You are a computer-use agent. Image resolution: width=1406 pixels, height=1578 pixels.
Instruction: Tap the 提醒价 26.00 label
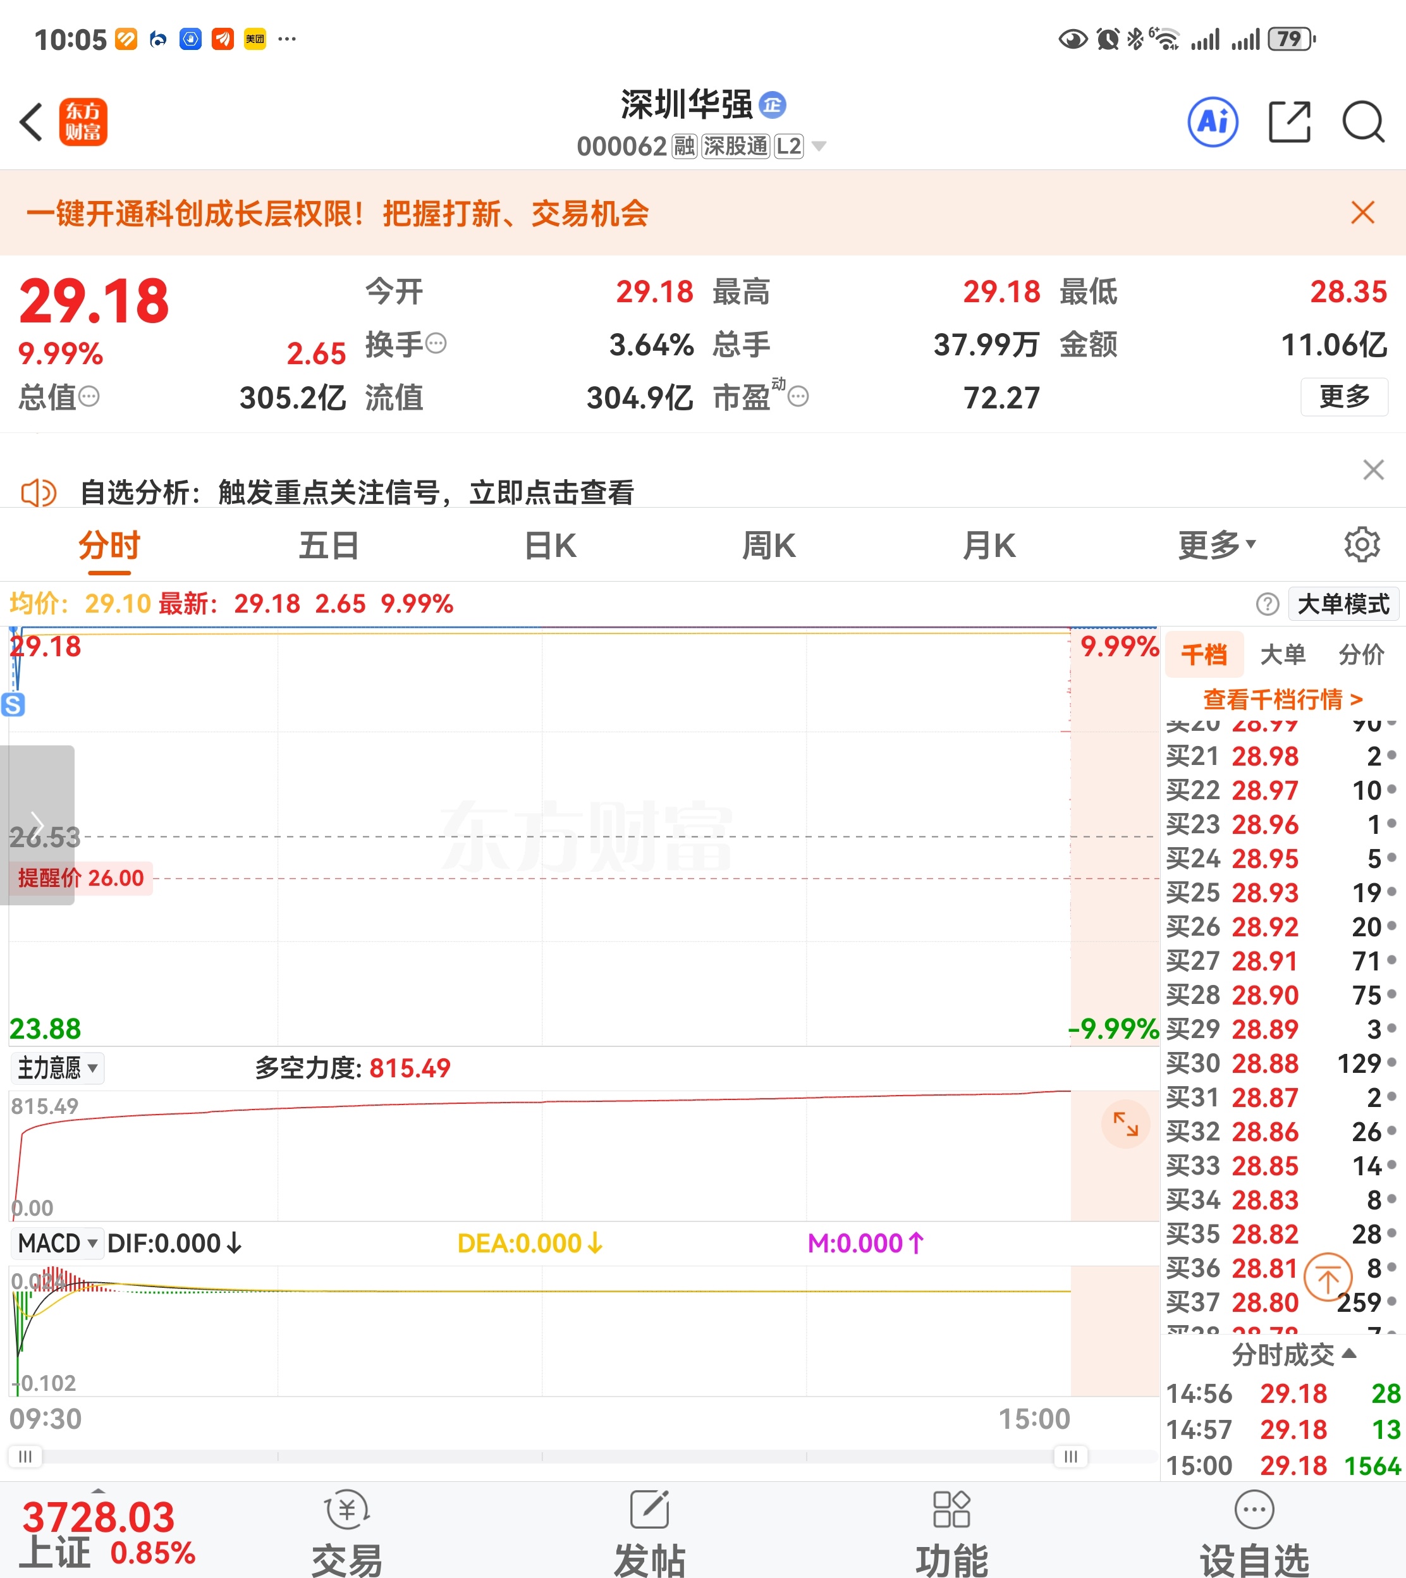[x=81, y=878]
